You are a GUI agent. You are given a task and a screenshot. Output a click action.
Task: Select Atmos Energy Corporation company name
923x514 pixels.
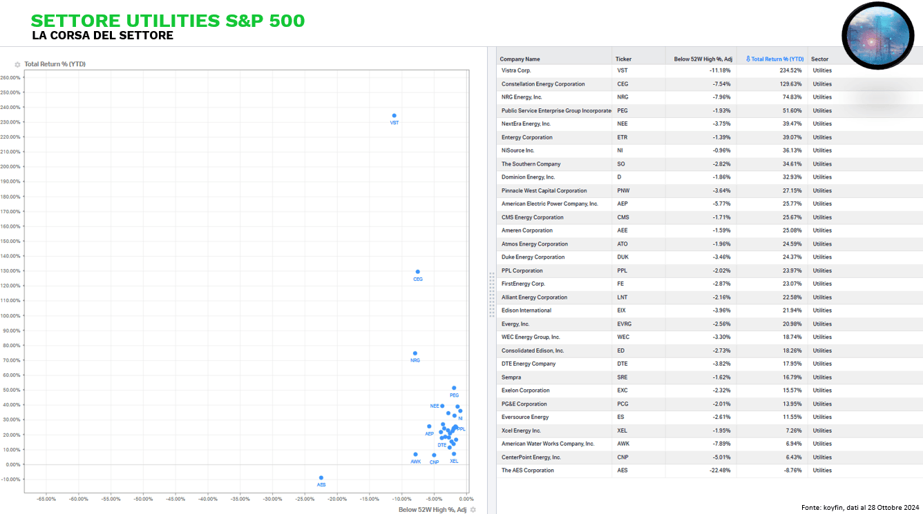pos(535,244)
